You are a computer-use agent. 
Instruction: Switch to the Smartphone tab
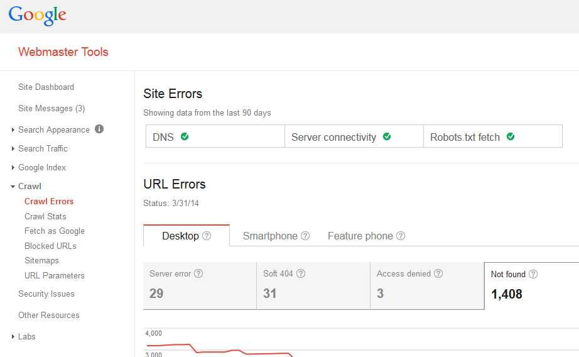click(x=270, y=236)
